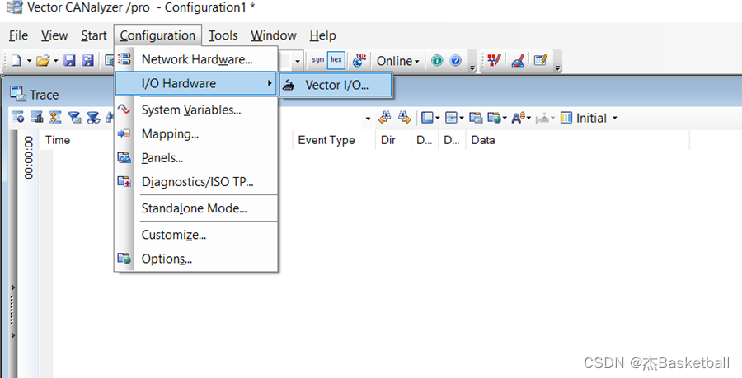Expand the Open folder dropdown arrow
The width and height of the screenshot is (742, 378).
(55, 61)
